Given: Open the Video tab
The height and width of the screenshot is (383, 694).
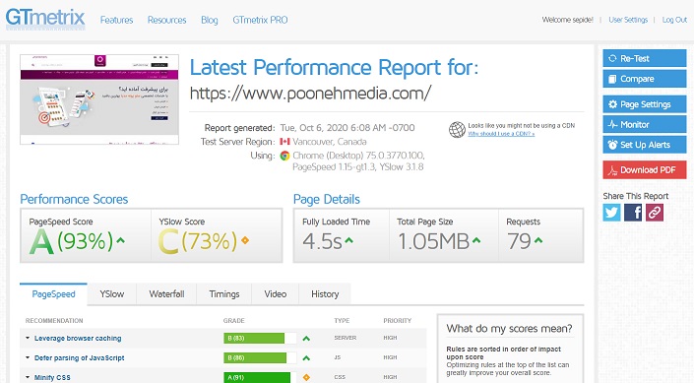Looking at the screenshot, I should (276, 294).
